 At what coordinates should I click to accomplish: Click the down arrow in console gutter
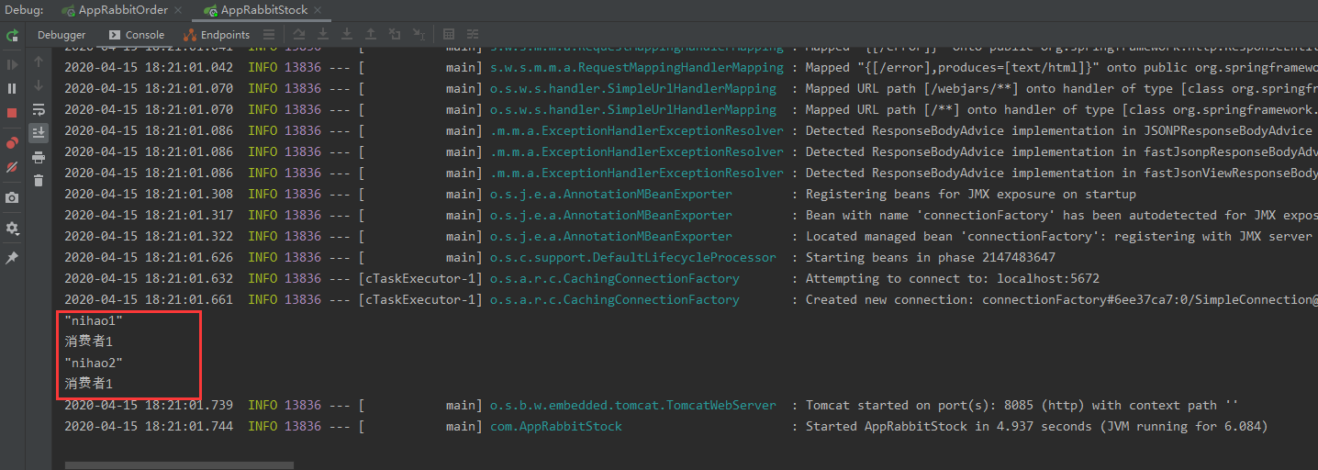click(39, 85)
